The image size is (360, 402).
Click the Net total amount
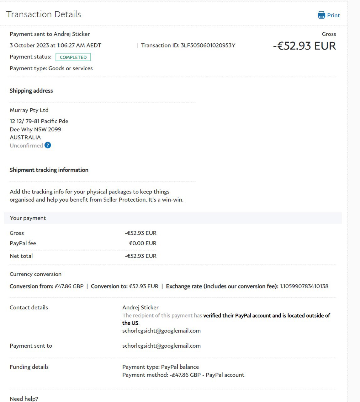tap(140, 256)
